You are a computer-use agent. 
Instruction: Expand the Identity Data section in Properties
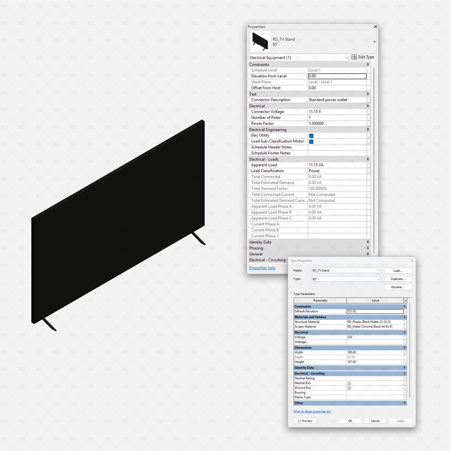pyautogui.click(x=368, y=242)
